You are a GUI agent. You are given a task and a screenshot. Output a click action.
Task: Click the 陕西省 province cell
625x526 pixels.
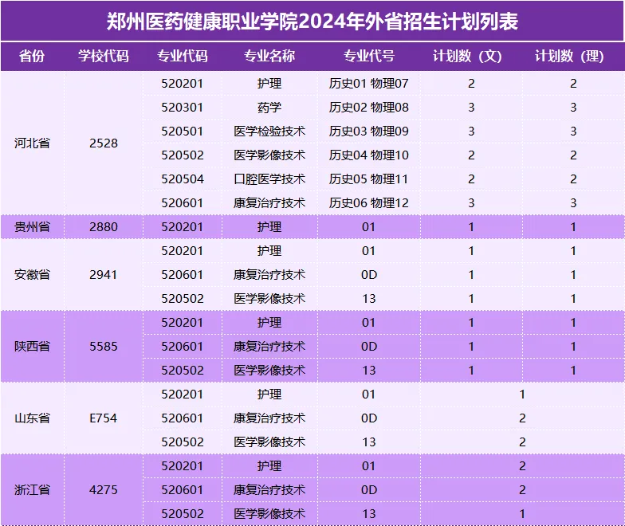coord(32,346)
